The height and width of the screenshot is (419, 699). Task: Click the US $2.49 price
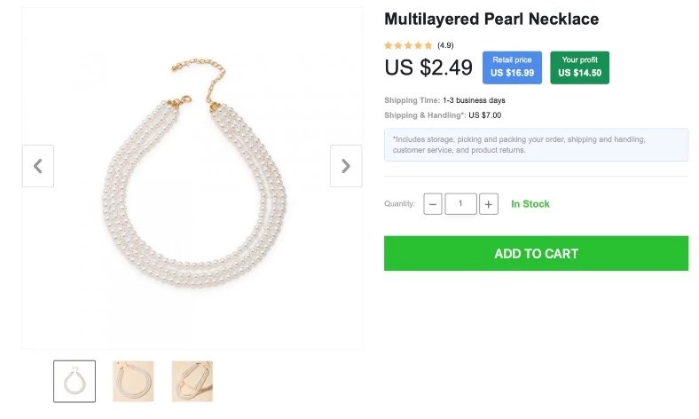tap(428, 67)
